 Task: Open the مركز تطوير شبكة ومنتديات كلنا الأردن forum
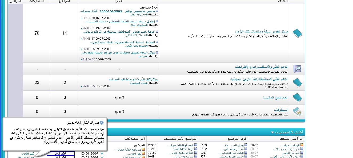(262, 31)
